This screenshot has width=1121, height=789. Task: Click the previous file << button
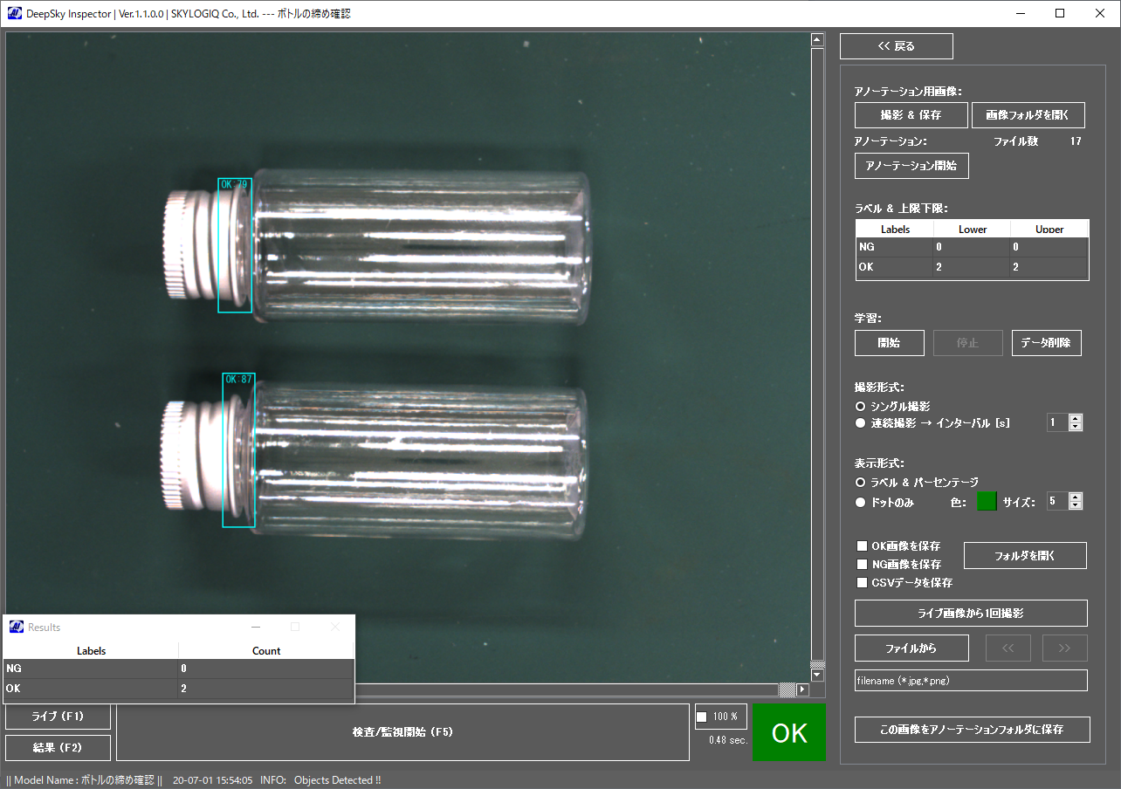[x=1008, y=648]
